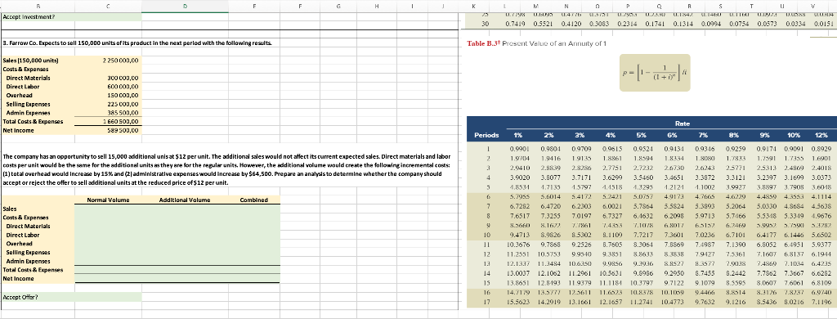The width and height of the screenshot is (837, 319).
Task: Click the 'Rate' header in annuity table
Action: pos(683,124)
